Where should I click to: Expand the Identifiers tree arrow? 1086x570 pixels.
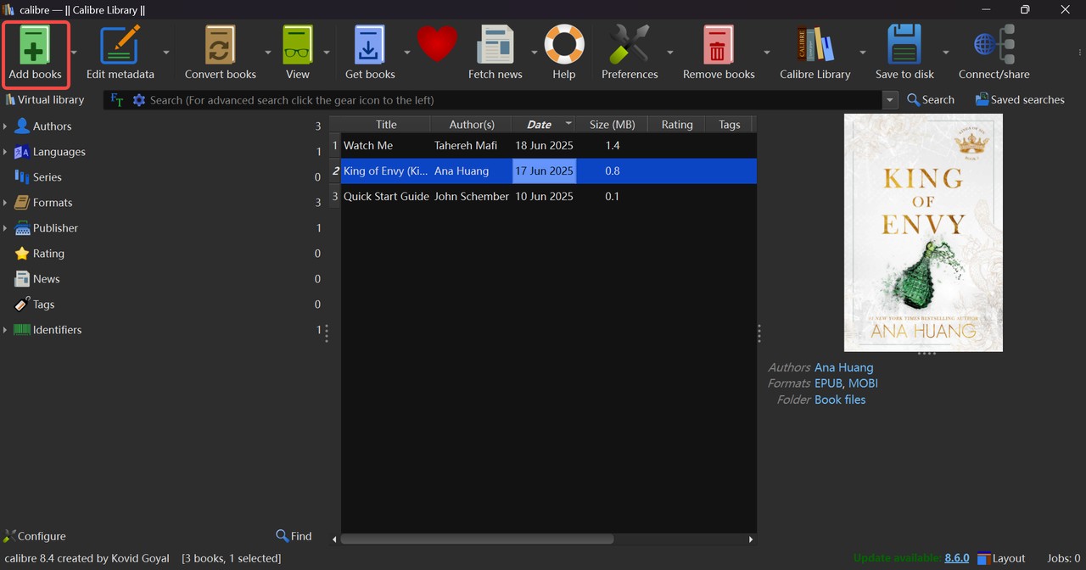point(5,330)
